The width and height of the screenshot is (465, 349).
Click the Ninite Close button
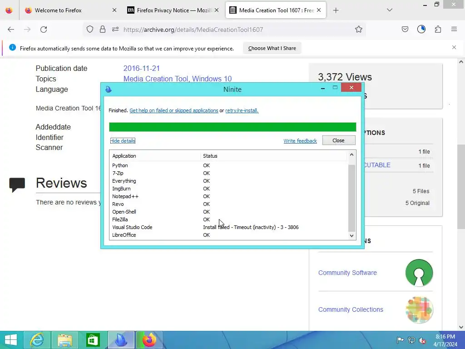click(x=339, y=140)
